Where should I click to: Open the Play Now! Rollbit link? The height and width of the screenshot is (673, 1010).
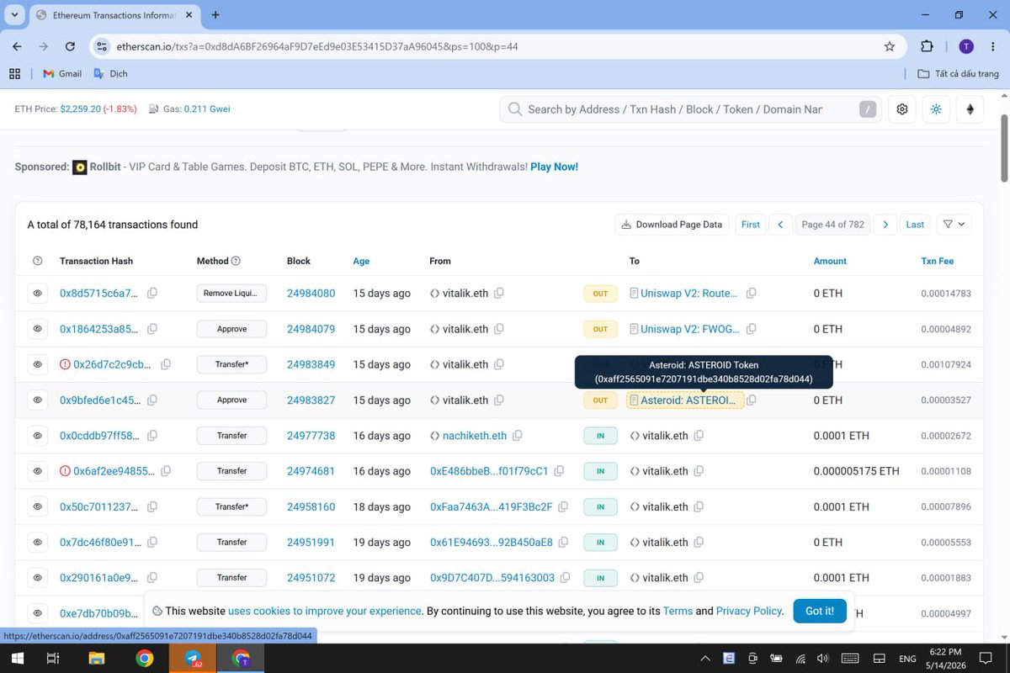(x=554, y=167)
